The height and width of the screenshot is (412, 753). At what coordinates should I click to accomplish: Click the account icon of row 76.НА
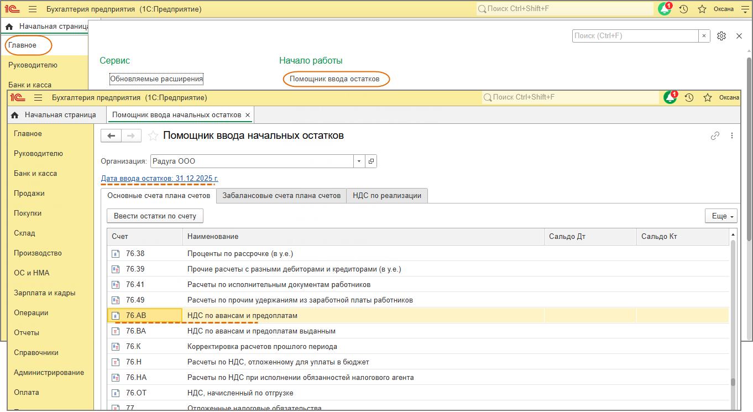116,378
